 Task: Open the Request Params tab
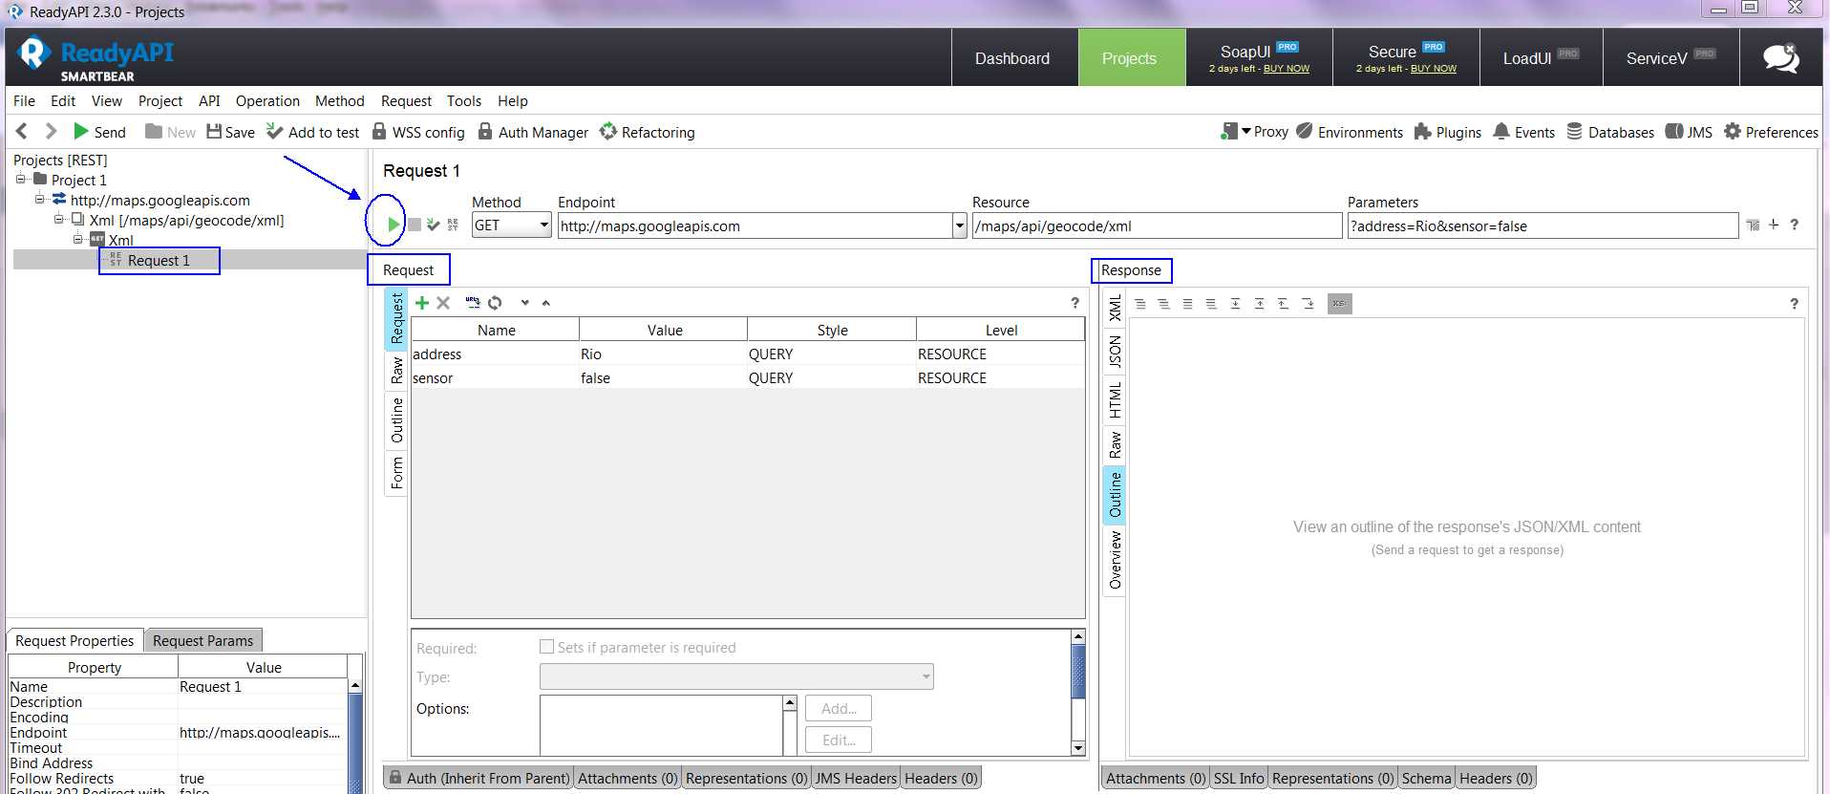(202, 640)
